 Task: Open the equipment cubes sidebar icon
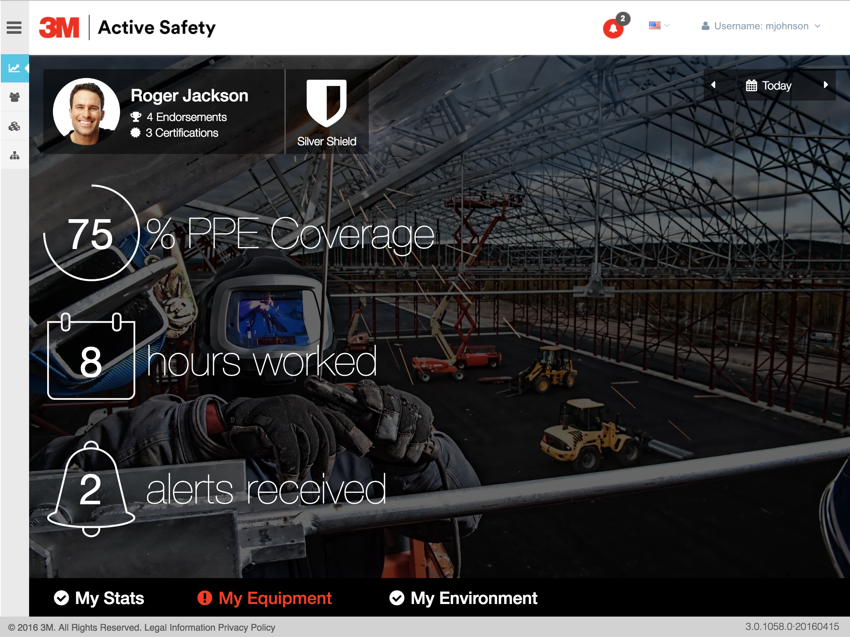coord(15,126)
